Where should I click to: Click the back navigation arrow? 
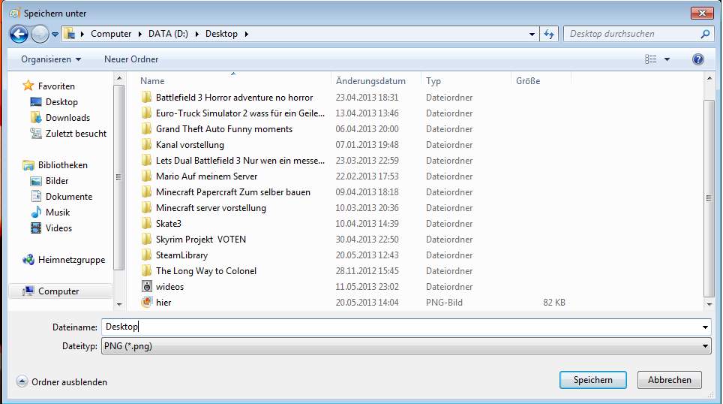point(19,34)
